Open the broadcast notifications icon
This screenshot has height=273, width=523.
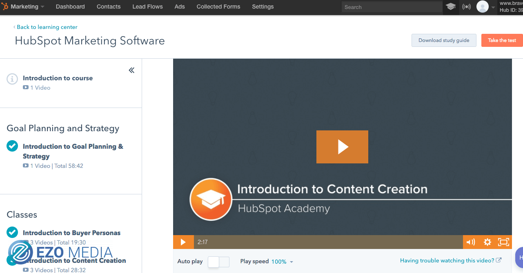pyautogui.click(x=466, y=7)
